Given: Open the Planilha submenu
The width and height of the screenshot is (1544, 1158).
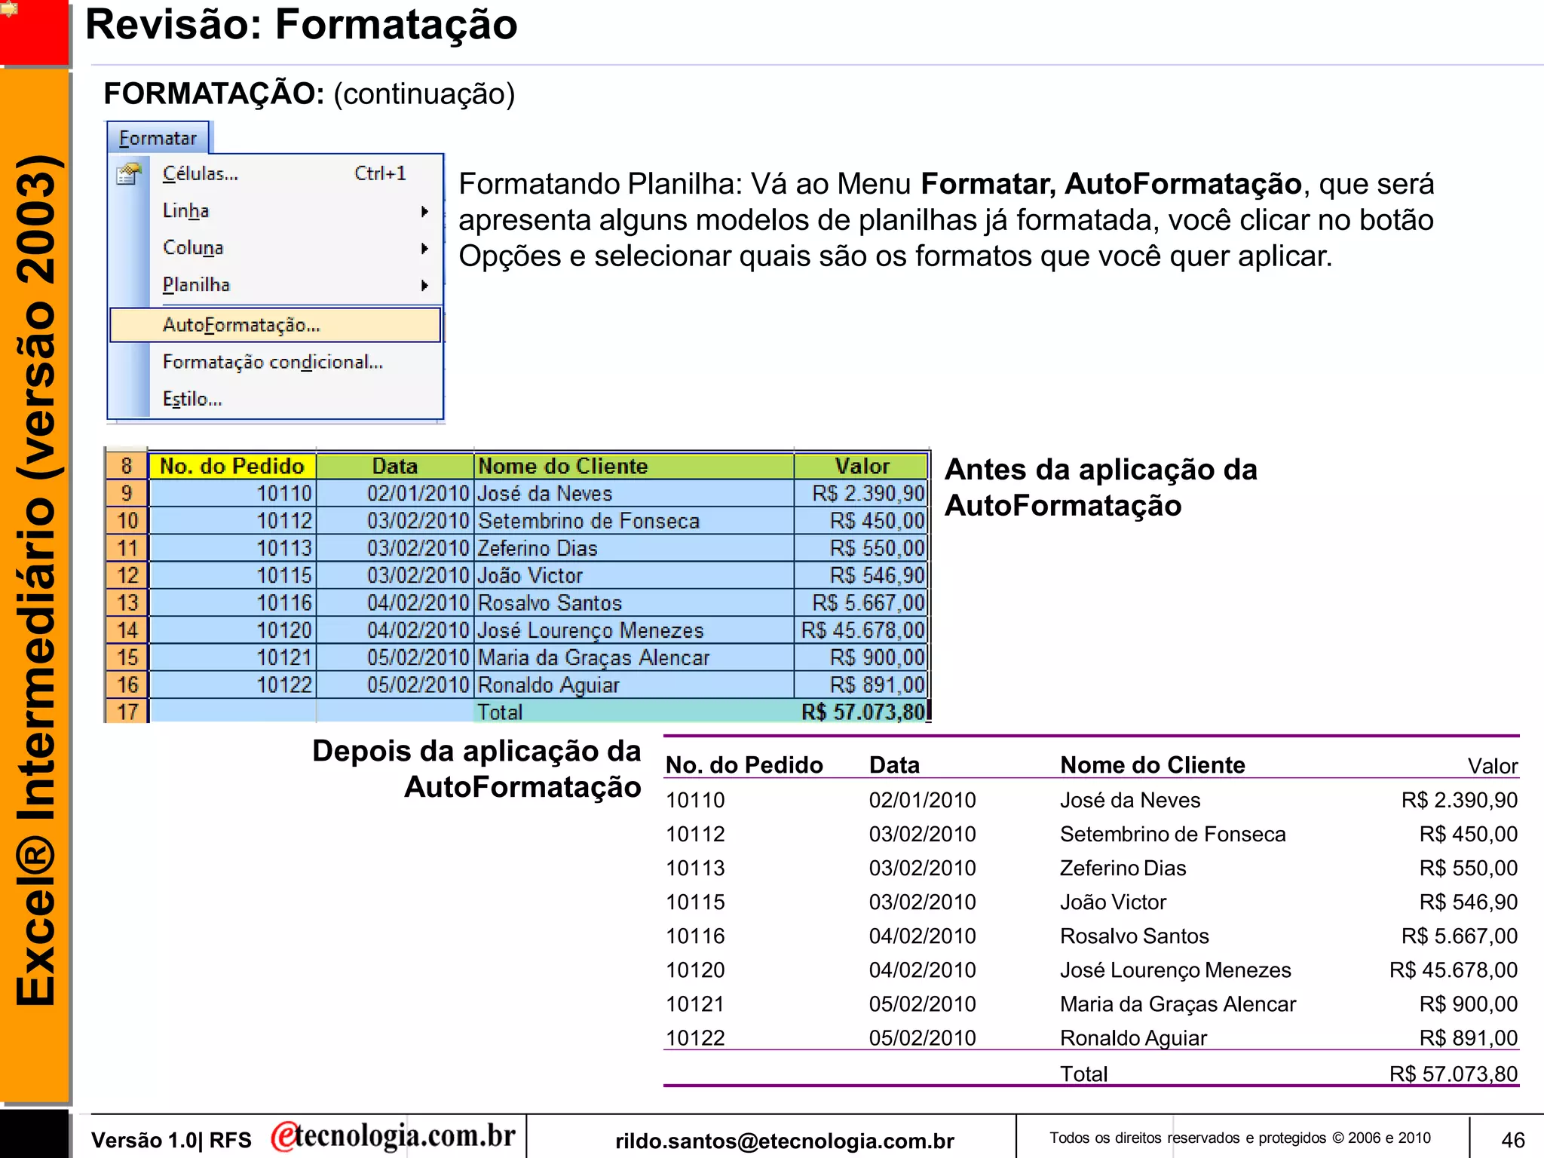Looking at the screenshot, I should point(196,284).
